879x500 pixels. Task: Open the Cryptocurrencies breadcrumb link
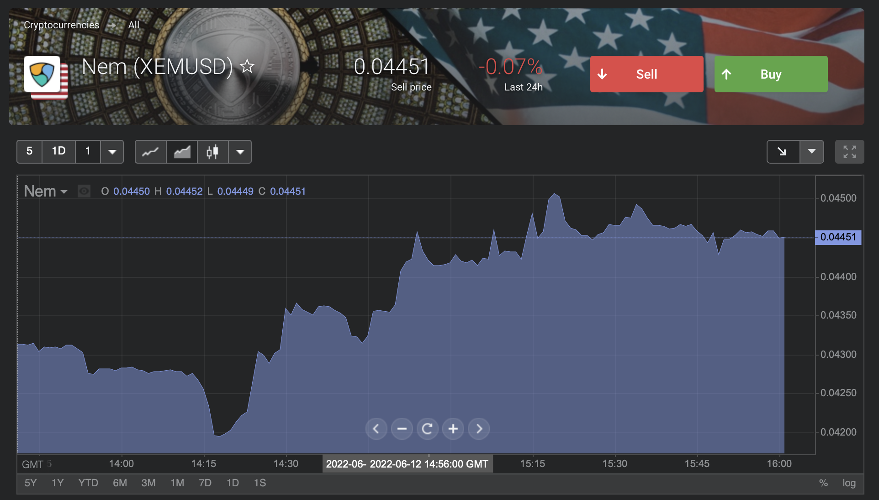point(61,25)
